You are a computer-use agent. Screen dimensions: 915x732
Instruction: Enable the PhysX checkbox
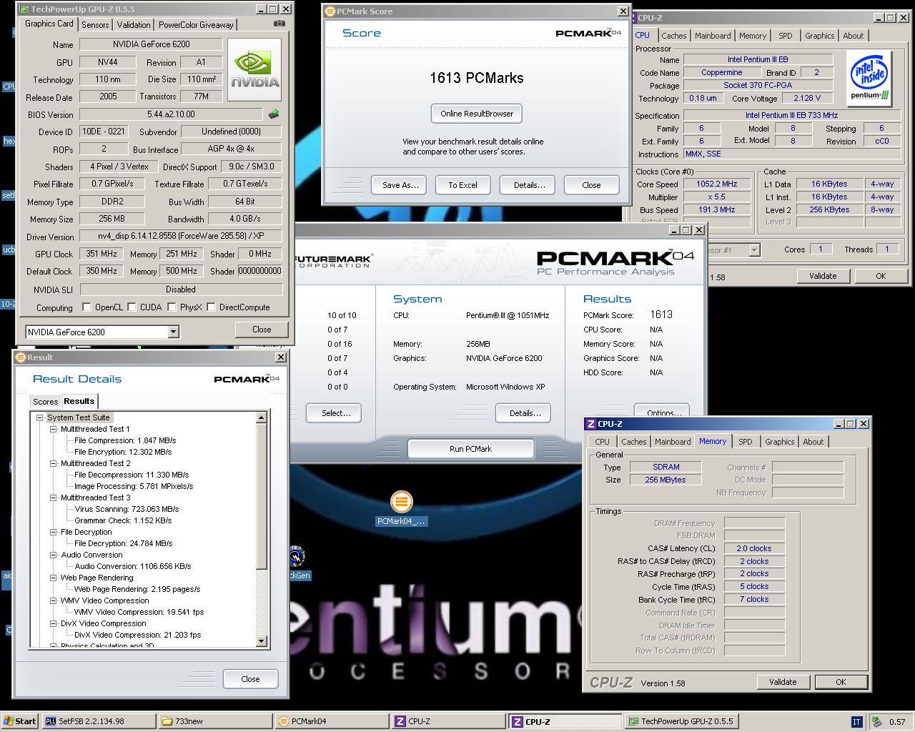coord(172,307)
